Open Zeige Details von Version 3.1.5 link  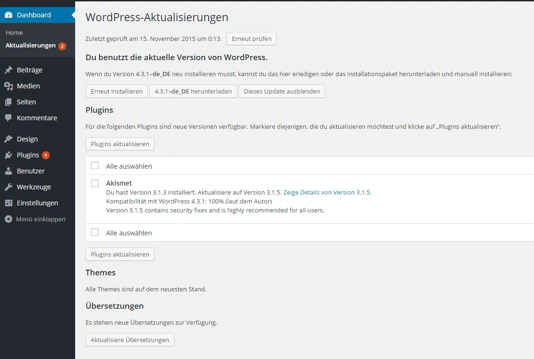[327, 193]
